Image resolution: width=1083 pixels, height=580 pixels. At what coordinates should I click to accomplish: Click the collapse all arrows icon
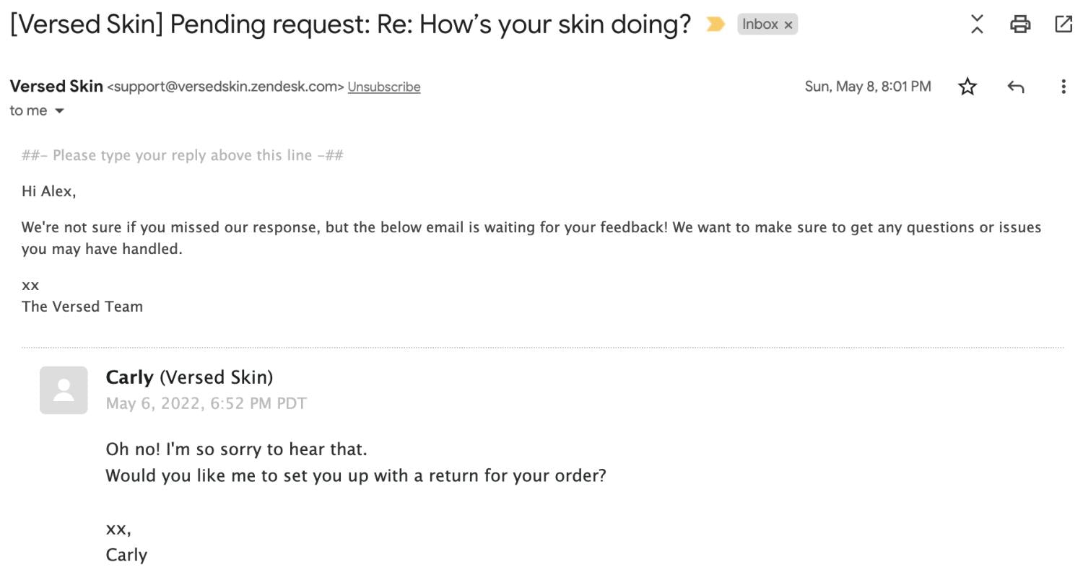click(977, 25)
